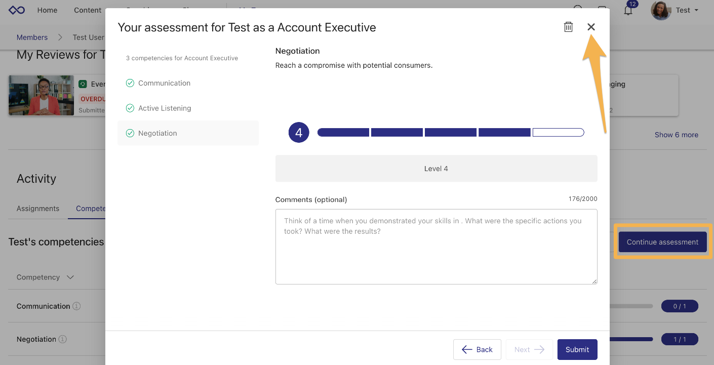
Task: Click the infinity logo in the top bar
Action: pos(16,10)
